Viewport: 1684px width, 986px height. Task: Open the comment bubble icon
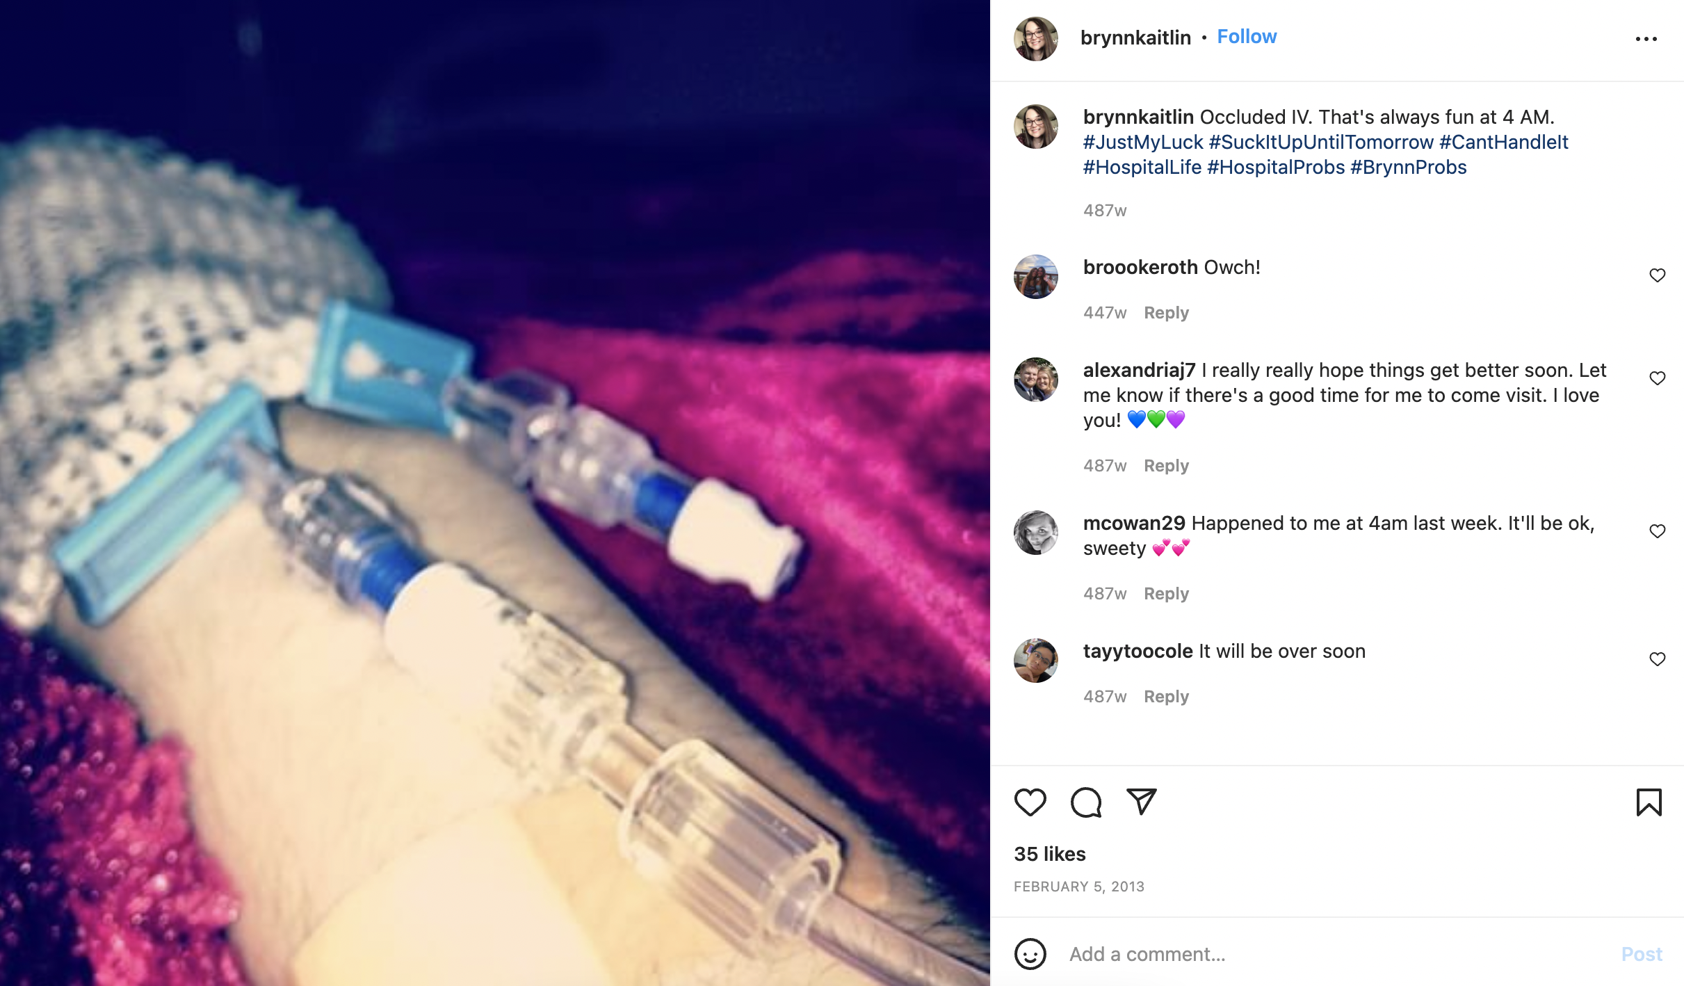[1085, 802]
